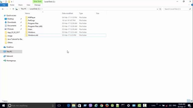Go up one level with Up arrow
Image resolution: width=193 pixels, height=108 pixels.
coord(13,9)
